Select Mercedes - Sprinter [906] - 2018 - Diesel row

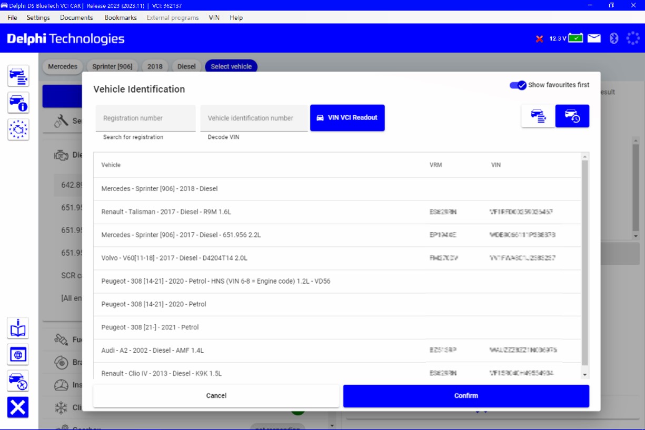point(338,189)
